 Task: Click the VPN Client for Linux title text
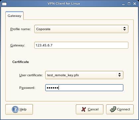coord(64,4)
